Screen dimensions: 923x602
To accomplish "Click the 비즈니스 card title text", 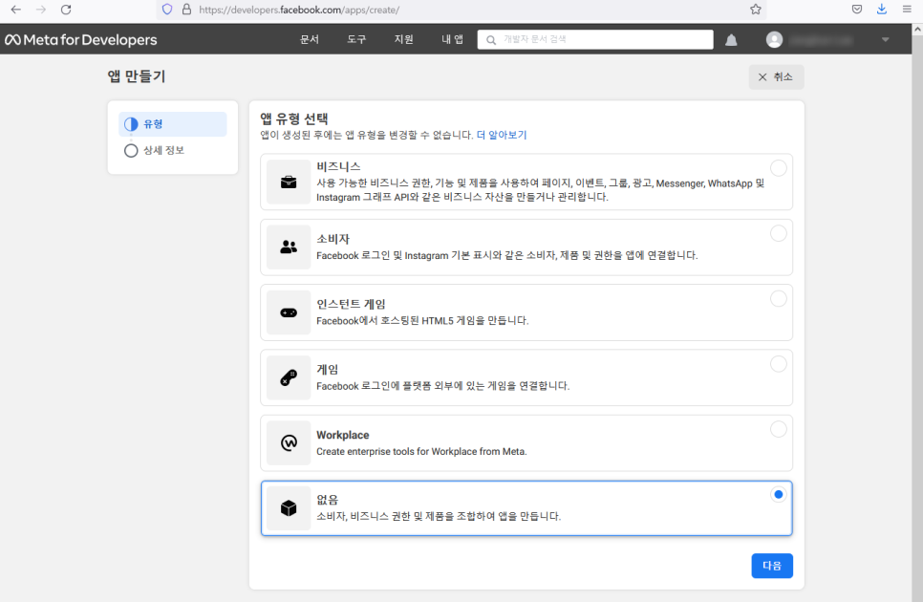I will [338, 167].
